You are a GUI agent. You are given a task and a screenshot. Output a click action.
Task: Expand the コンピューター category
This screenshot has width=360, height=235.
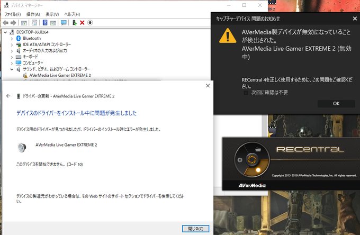pyautogui.click(x=12, y=63)
